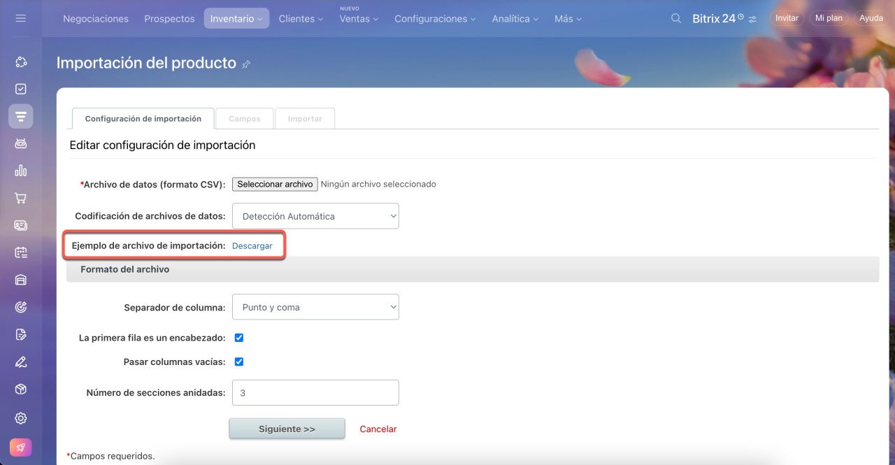The image size is (895, 465).
Task: Select 'Configuración de importación' tab
Action: pyautogui.click(x=143, y=119)
